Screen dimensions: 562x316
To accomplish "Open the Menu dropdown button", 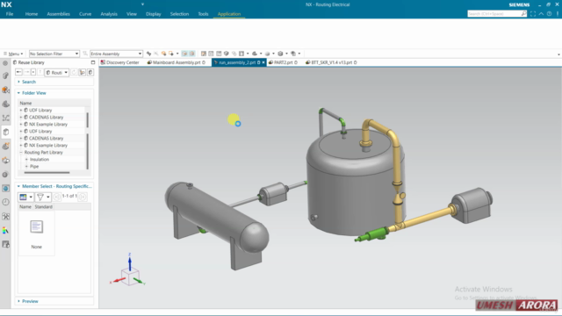I will pyautogui.click(x=13, y=54).
